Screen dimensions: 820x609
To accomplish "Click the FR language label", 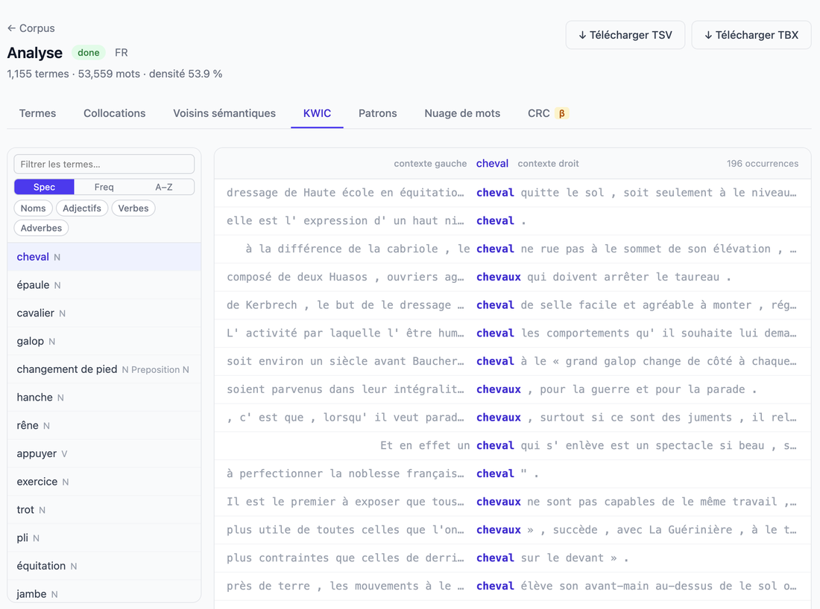I will 122,53.
